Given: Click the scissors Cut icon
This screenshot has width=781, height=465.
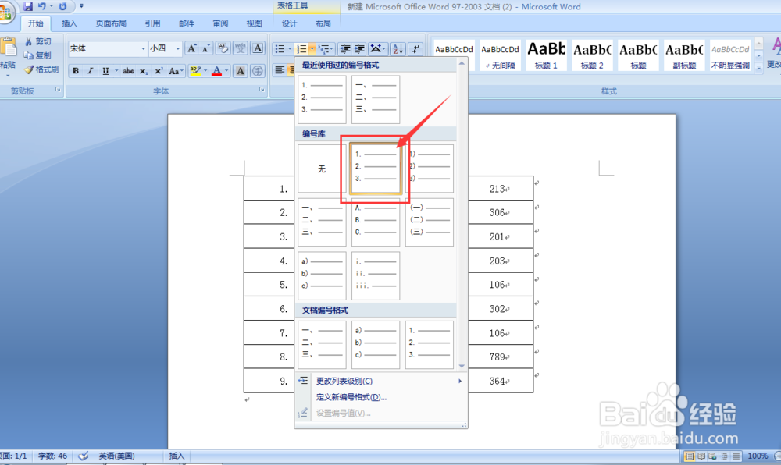Looking at the screenshot, I should pyautogui.click(x=28, y=41).
